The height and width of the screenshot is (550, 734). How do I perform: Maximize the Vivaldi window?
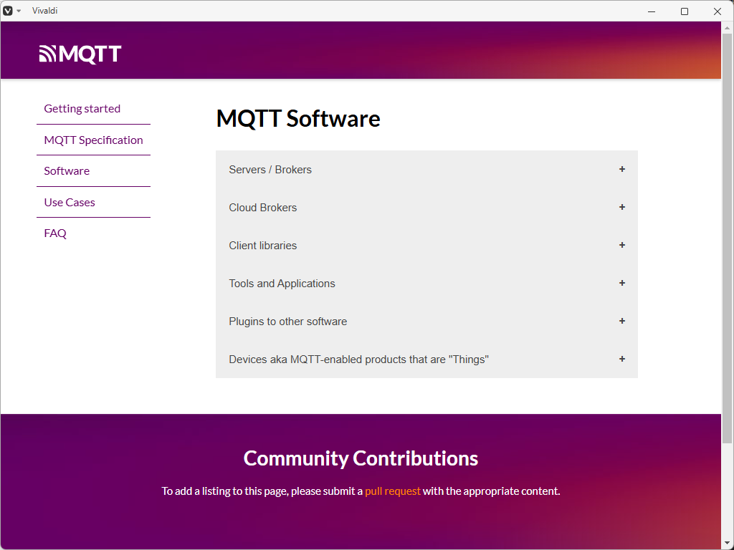(x=685, y=11)
